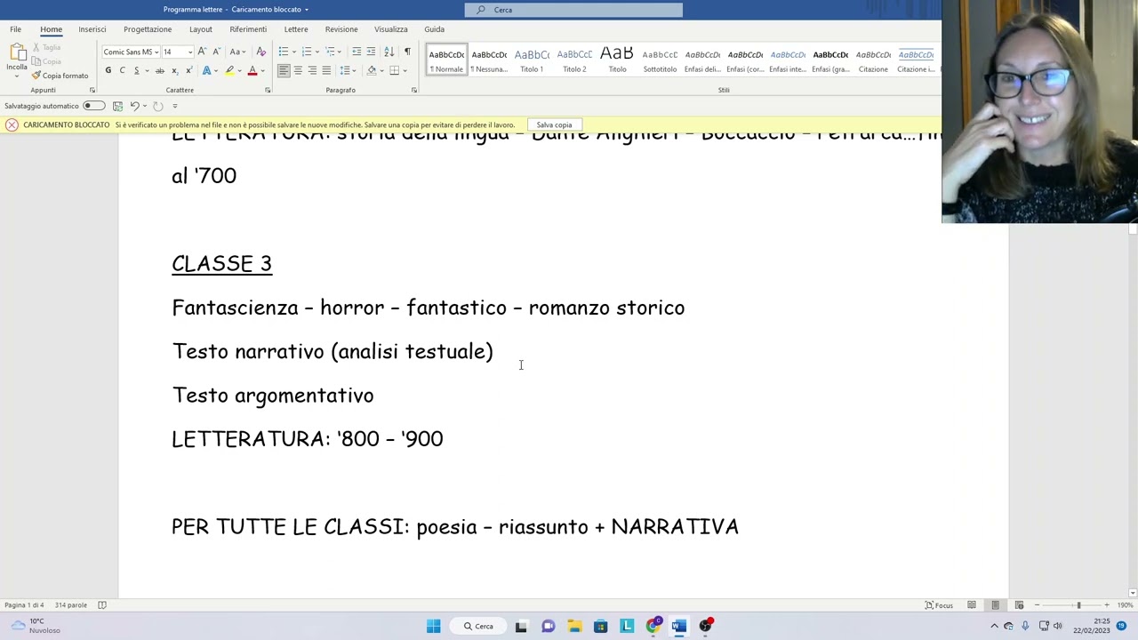Open font size 14 dropdown
This screenshot has width=1138, height=640.
click(x=189, y=52)
